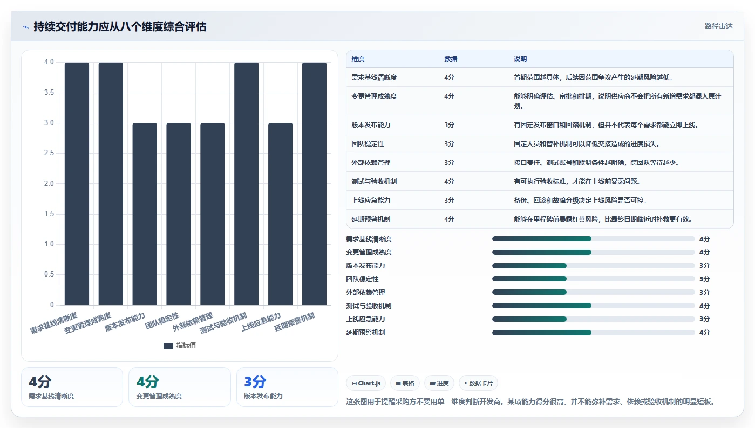Click the description starting 有可执行验收标准
Viewport: 755px width, 428px height.
[x=577, y=182]
